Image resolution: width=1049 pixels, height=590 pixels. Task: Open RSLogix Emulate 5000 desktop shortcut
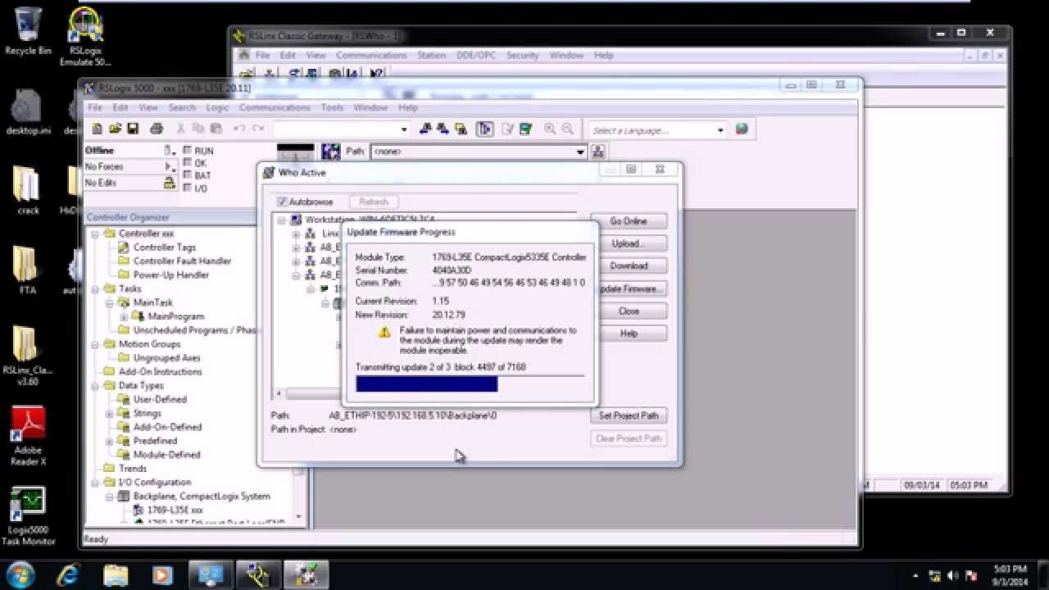[85, 37]
